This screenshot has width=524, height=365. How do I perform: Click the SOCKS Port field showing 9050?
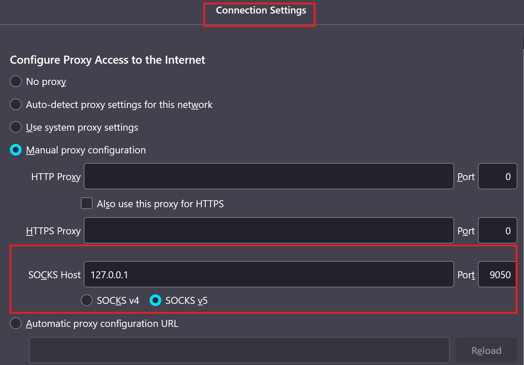(x=497, y=274)
